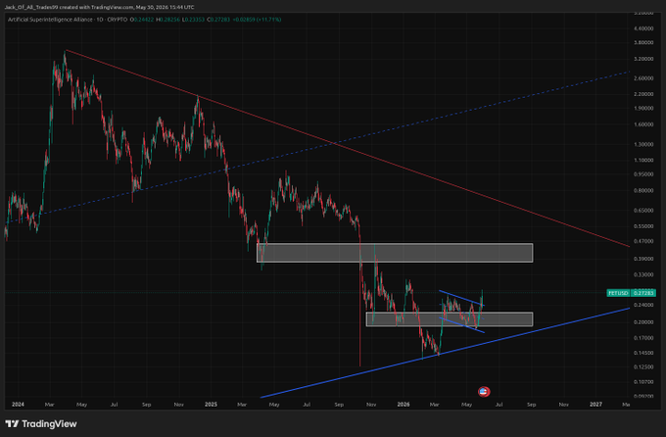Click the 2025 label on time axis
This screenshot has height=437, width=666.
(x=211, y=405)
